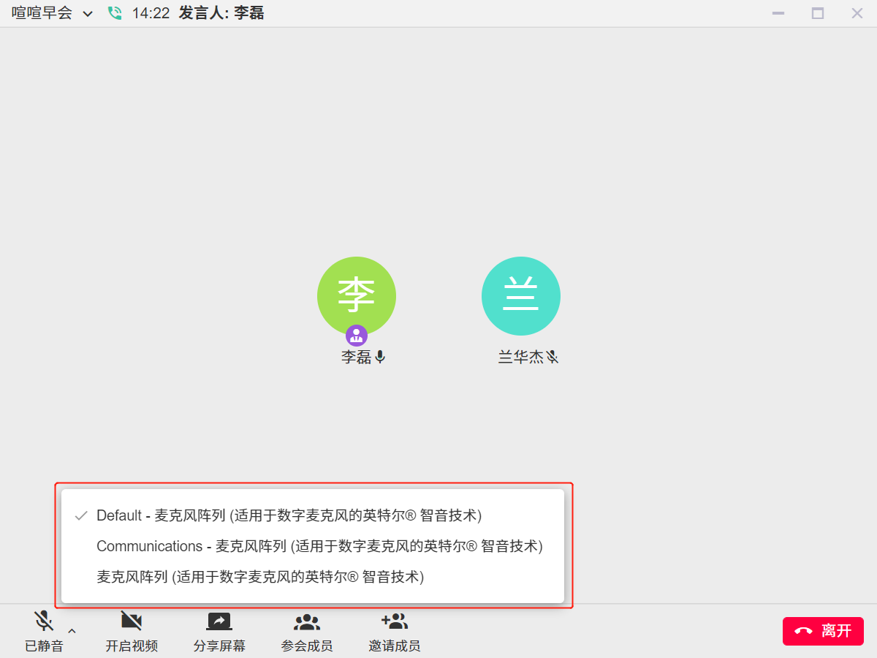Screen dimensions: 877x658
Task: Choose Communications 麦克风阵列 microphone option
Action: coord(313,546)
